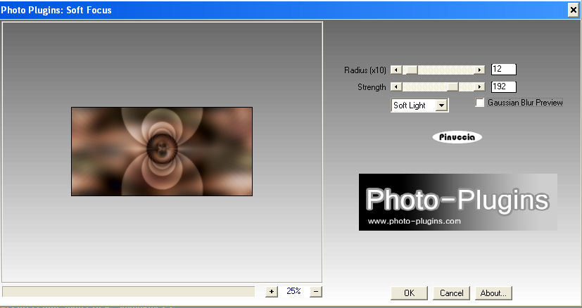The width and height of the screenshot is (582, 308).
Task: Click the Gaussian Blur Preview label
Action: coord(525,103)
